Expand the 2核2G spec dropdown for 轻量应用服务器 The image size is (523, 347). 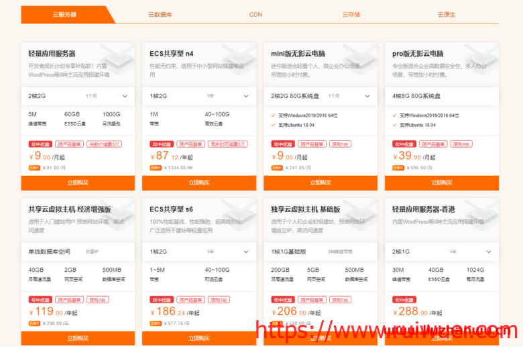(x=124, y=96)
